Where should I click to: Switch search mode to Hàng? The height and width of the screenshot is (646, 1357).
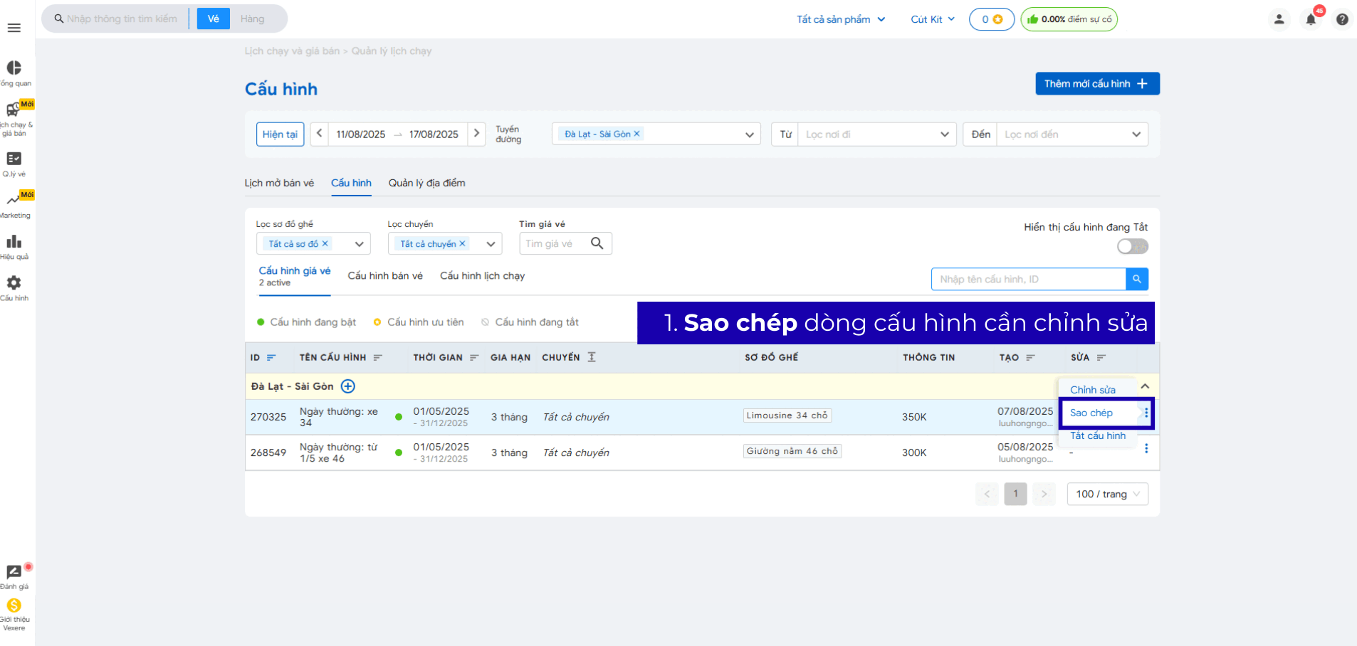tap(252, 18)
